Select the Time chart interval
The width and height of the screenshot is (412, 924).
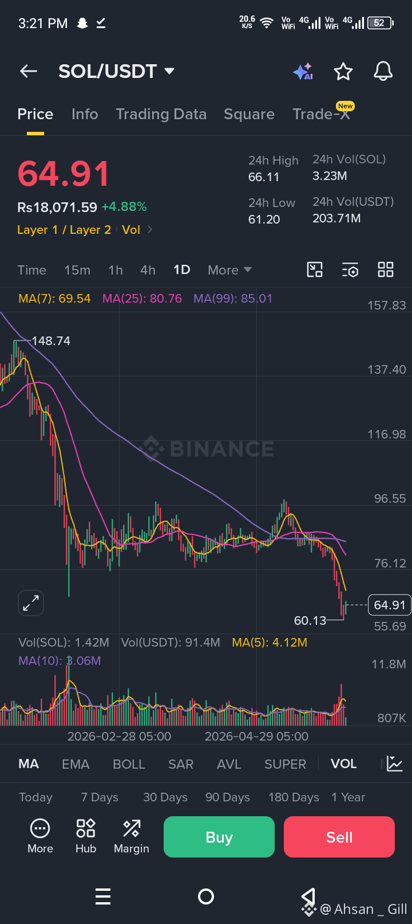coord(31,270)
